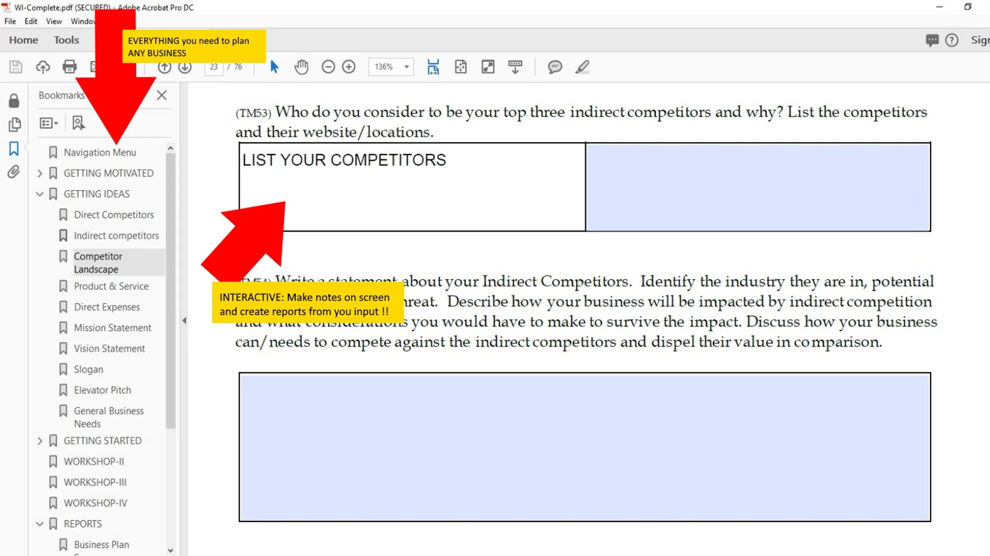
Task: Click the add comment speech bubble icon
Action: [554, 67]
